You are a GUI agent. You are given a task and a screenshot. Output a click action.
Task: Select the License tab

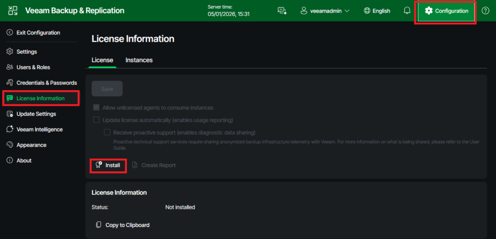[x=102, y=60]
